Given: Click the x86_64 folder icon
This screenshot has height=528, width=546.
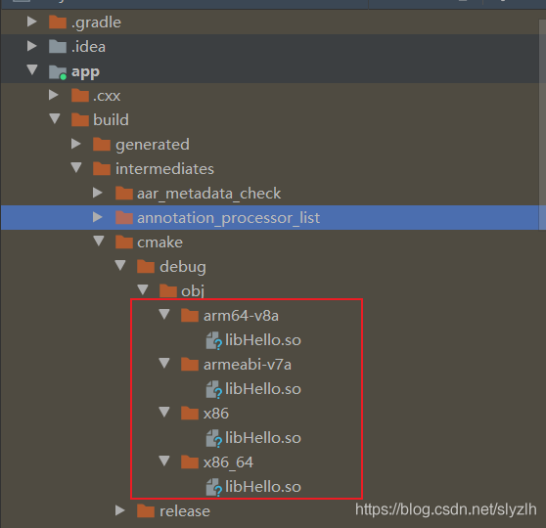Looking at the screenshot, I should pos(190,462).
